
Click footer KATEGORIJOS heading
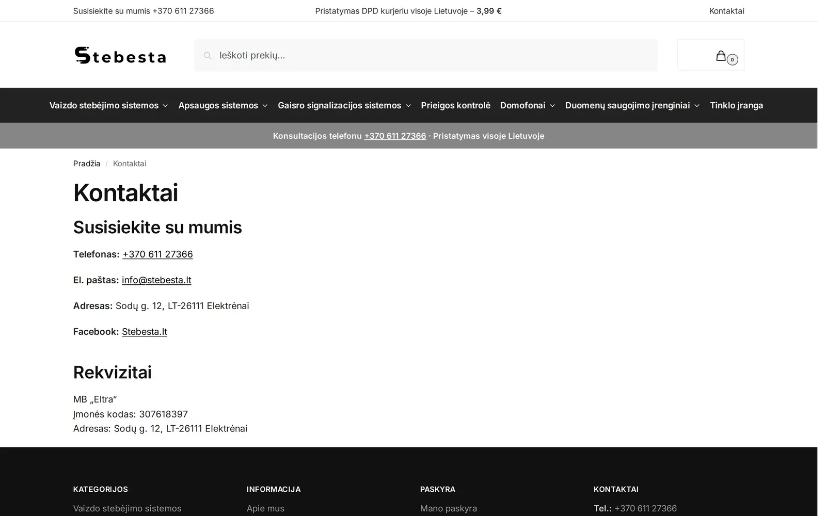point(101,489)
